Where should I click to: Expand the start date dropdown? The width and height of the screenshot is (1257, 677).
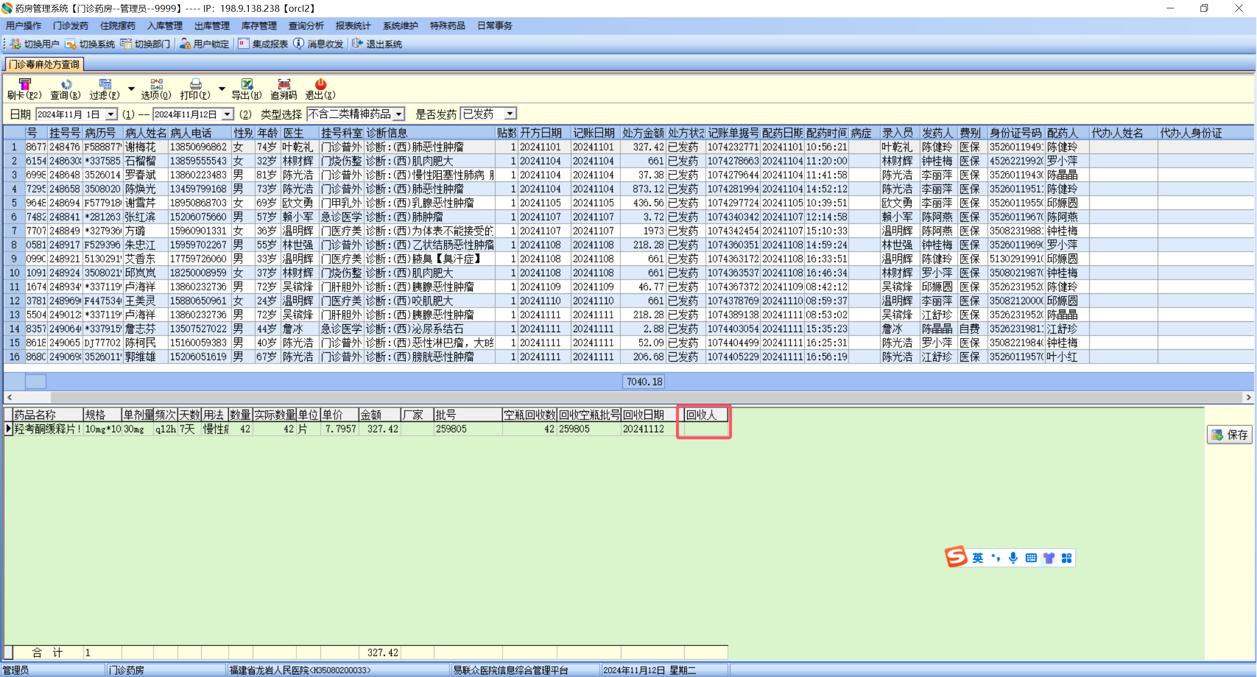[111, 114]
